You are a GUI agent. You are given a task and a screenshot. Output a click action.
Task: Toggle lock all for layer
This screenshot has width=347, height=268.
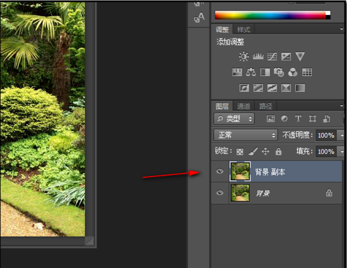pos(278,152)
